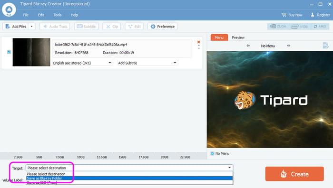Click the Clip toolbar button
This screenshot has height=188, width=333.
pos(112,27)
